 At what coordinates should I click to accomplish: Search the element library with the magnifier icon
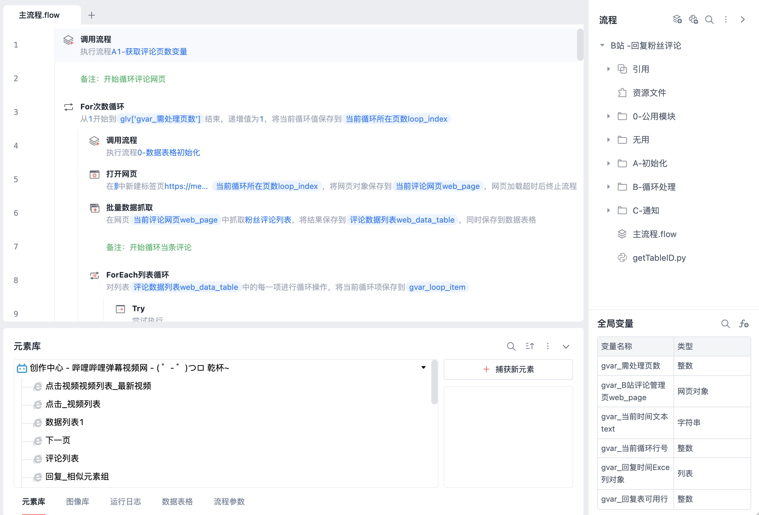[x=511, y=346]
